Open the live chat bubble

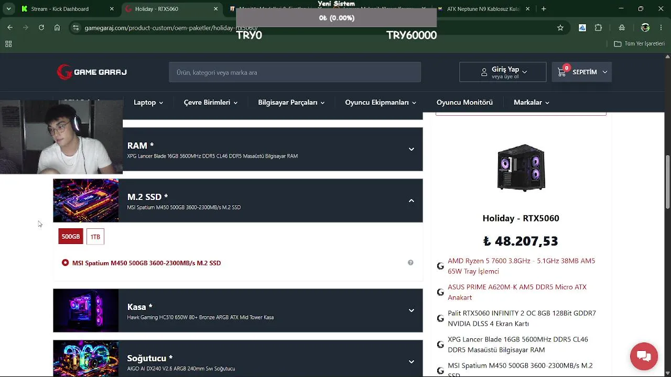644,357
